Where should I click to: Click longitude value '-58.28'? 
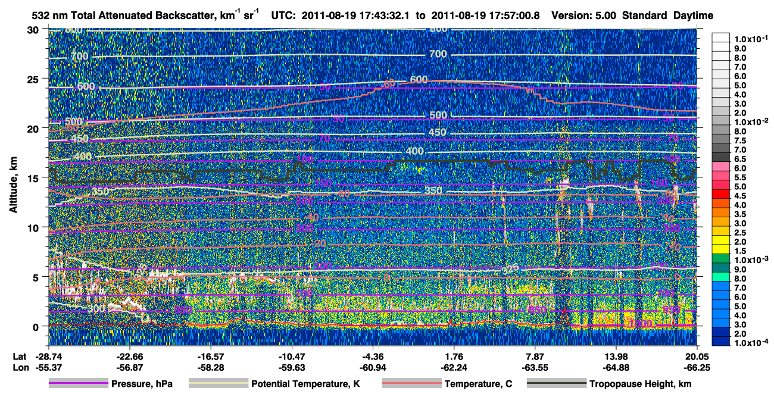click(x=210, y=367)
